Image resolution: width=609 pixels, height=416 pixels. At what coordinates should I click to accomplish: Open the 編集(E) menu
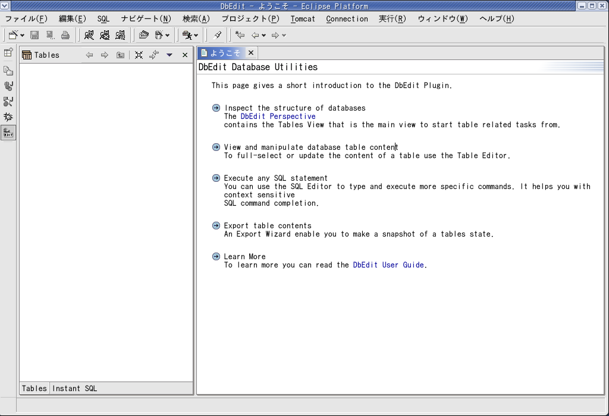tap(72, 18)
